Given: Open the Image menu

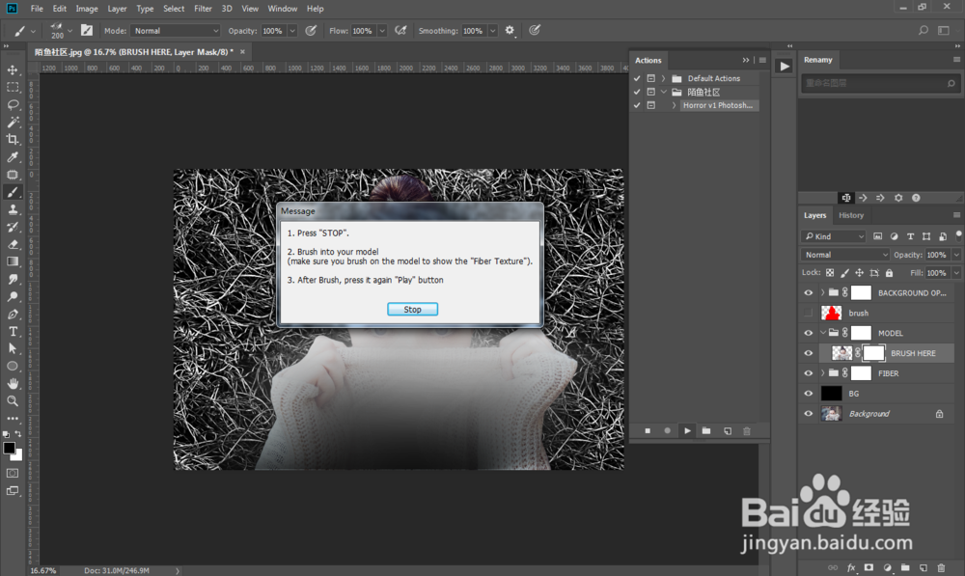Looking at the screenshot, I should [87, 9].
